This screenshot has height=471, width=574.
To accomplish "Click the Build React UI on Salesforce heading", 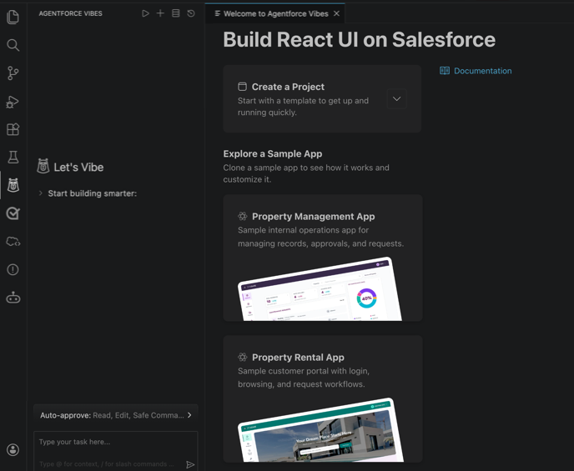I will pos(359,39).
